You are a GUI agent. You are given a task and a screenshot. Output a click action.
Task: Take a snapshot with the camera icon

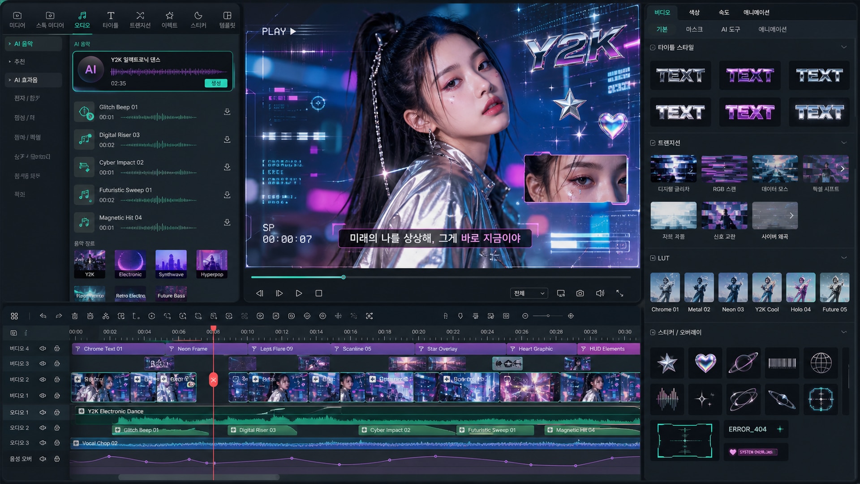[x=580, y=293]
